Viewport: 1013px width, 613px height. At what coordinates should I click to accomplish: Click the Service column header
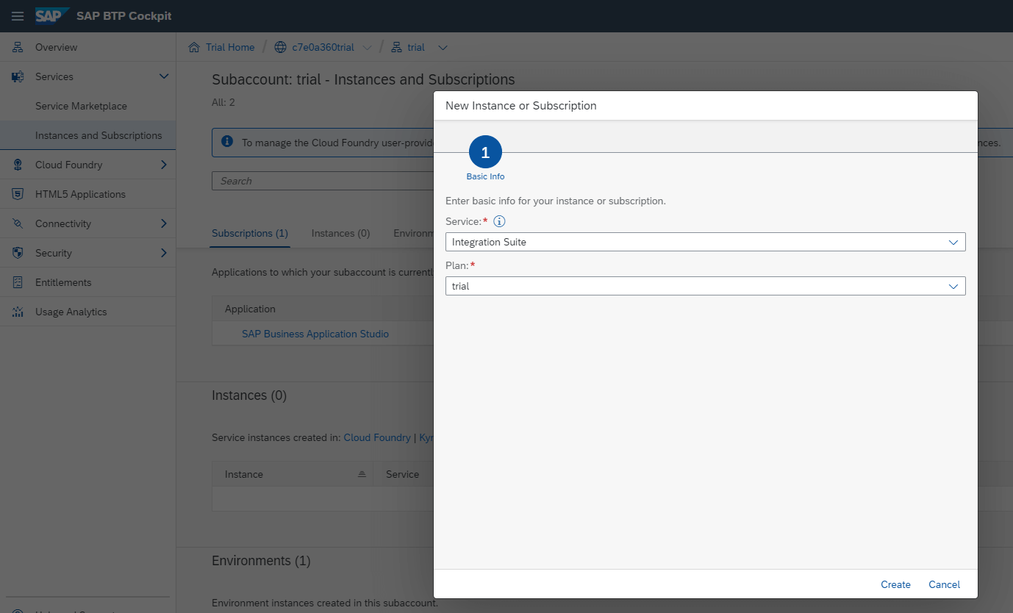pos(402,474)
